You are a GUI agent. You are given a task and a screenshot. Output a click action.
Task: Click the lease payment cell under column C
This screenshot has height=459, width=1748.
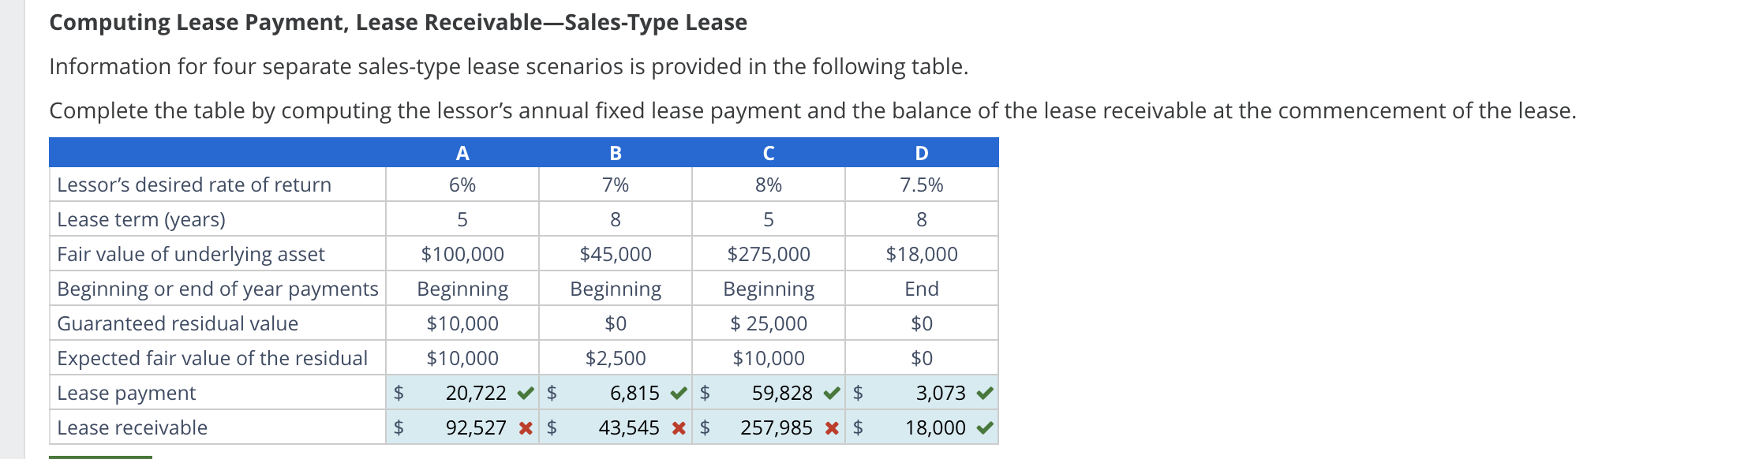[777, 392]
